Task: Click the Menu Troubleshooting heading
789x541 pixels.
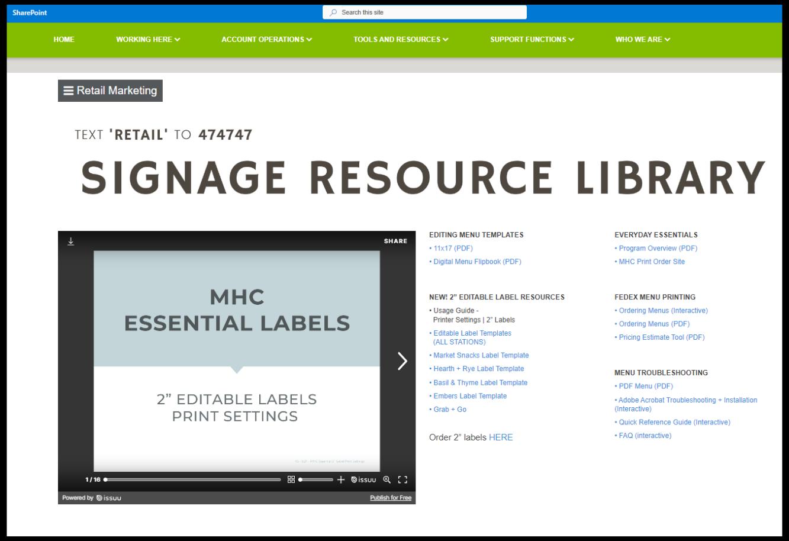Action: tap(661, 373)
